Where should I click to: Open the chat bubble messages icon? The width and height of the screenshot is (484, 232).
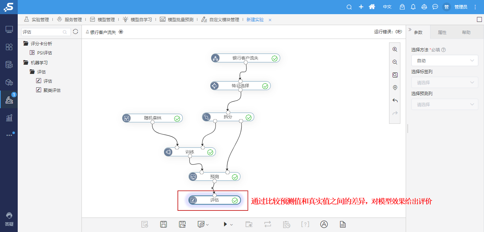[435, 7]
